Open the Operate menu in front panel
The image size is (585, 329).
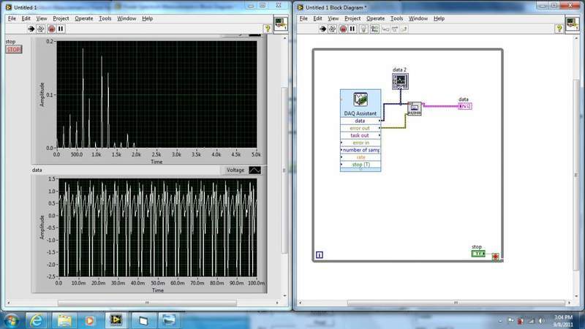pyautogui.click(x=83, y=18)
